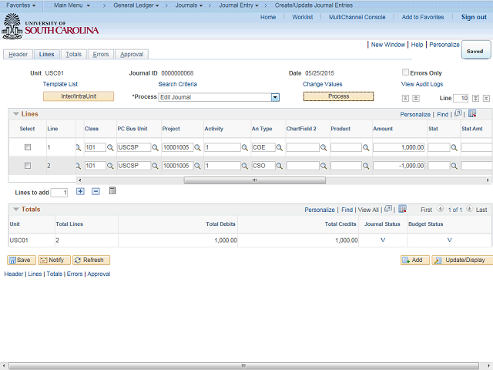Open ChartField 2 lookup on line 2
Screen dimensions: 493x370
[324, 166]
